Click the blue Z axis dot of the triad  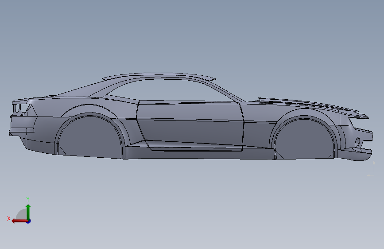pyautogui.click(x=29, y=221)
